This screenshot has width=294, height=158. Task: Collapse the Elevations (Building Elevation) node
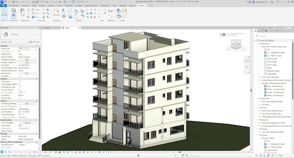point(260,83)
